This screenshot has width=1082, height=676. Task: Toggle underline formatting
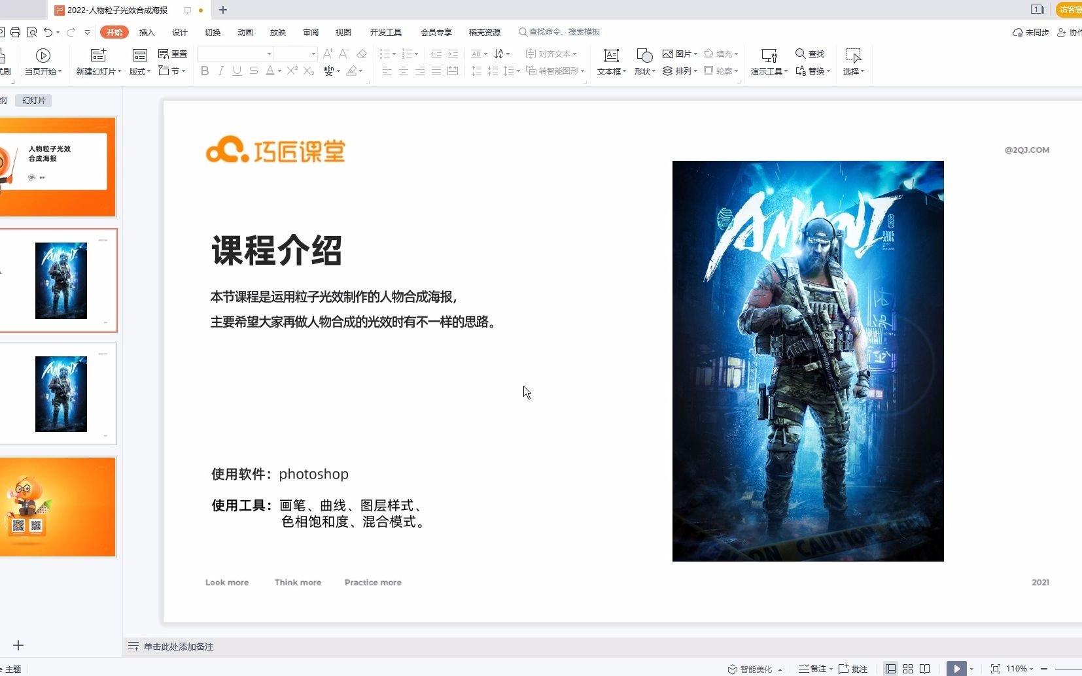coord(237,71)
